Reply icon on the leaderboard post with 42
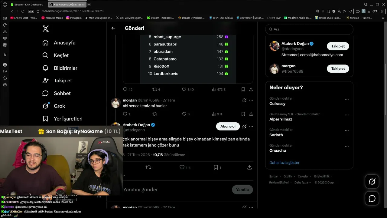This screenshot has width=387, height=218. click(x=125, y=89)
